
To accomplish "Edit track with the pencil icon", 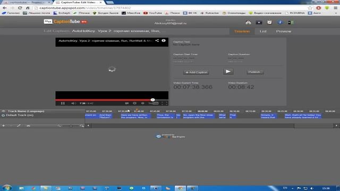I will pyautogui.click(x=19, y=126).
